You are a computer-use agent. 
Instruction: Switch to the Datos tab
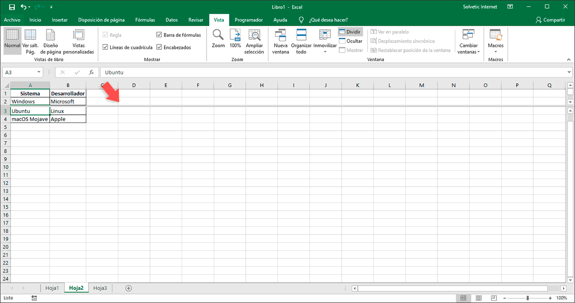172,20
